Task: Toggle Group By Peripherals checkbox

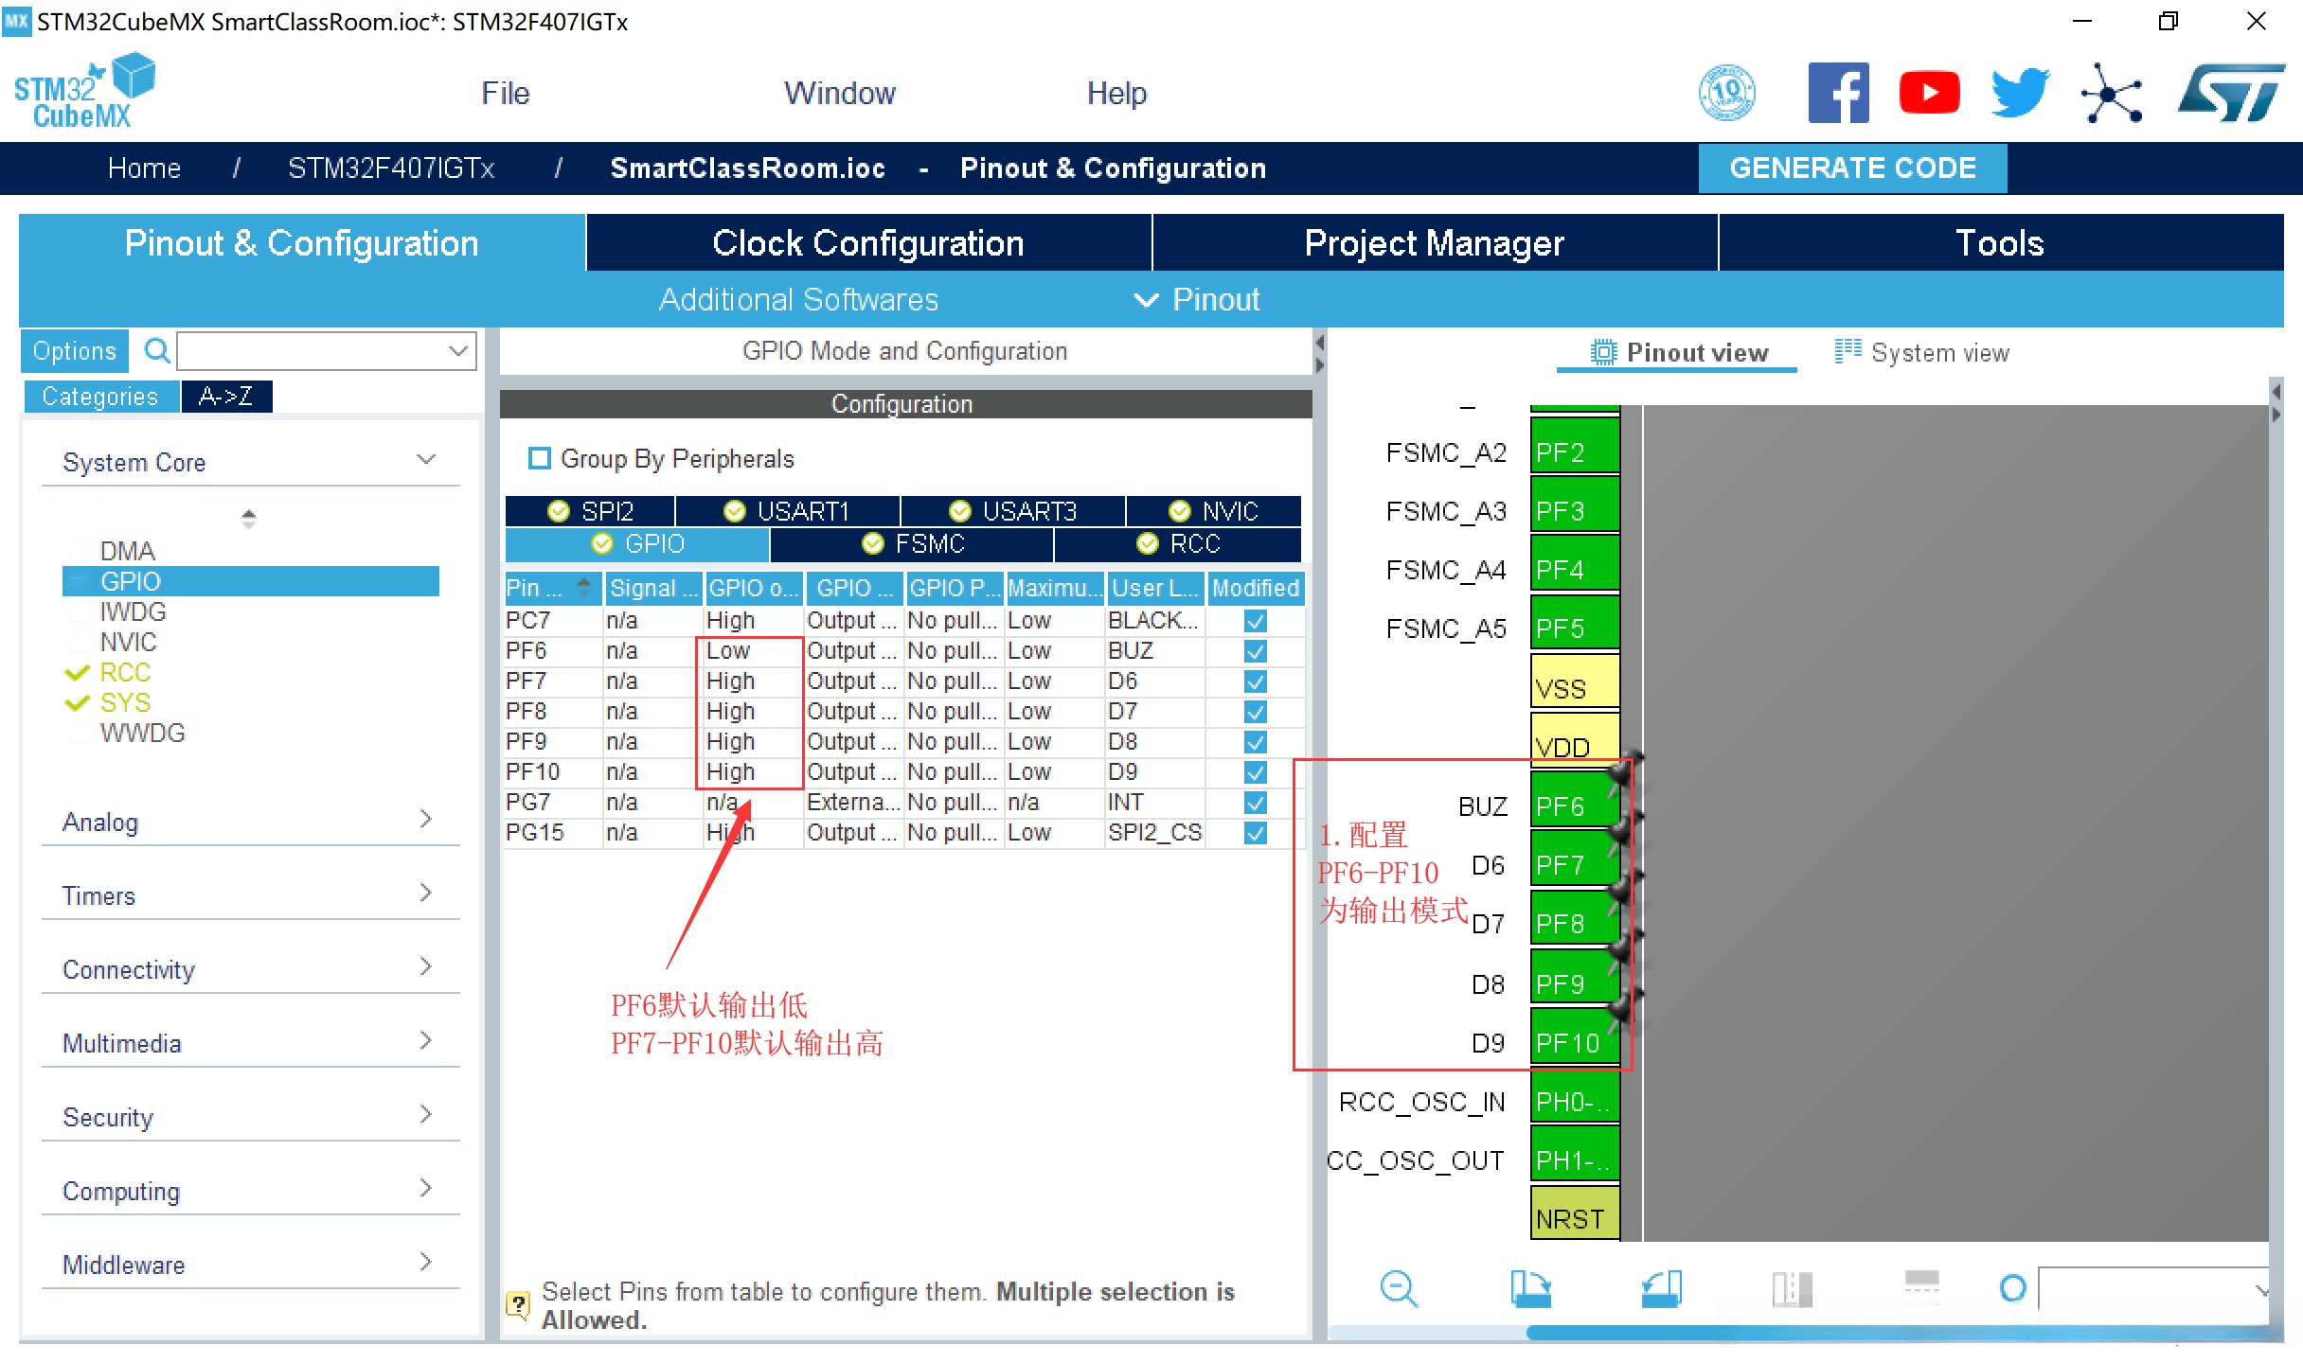Action: coord(540,459)
